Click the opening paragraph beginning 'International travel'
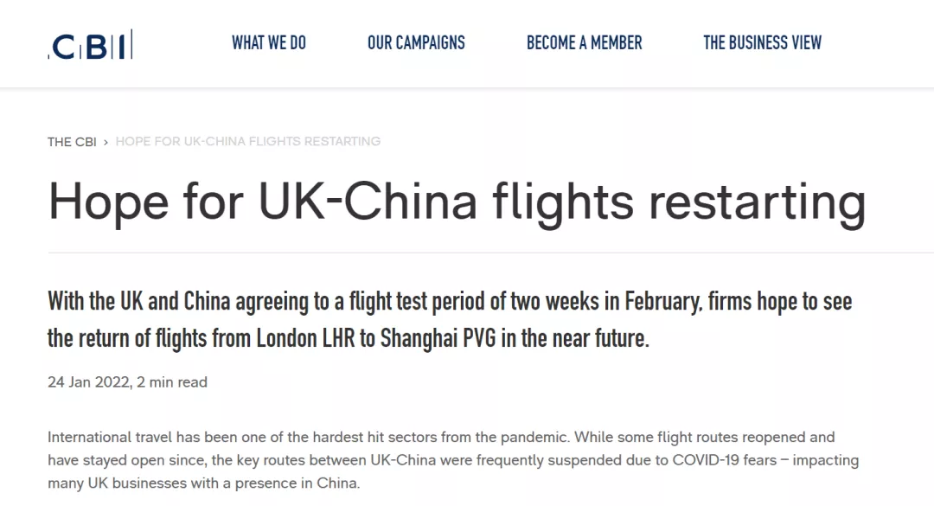This screenshot has height=506, width=934. 453,460
